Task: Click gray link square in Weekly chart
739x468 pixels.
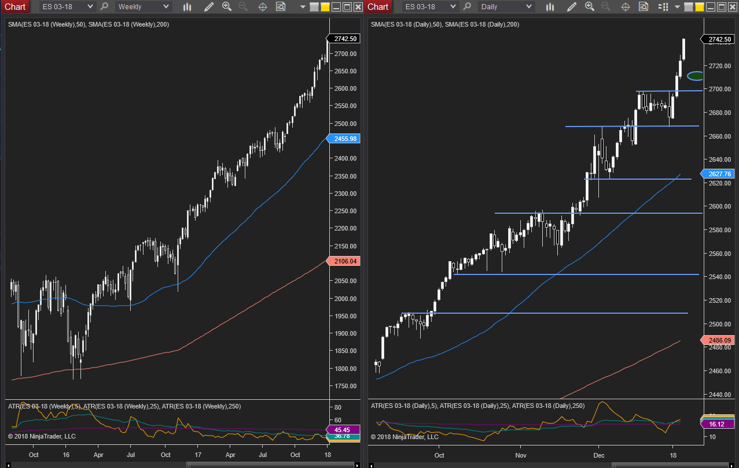Action: (x=314, y=7)
